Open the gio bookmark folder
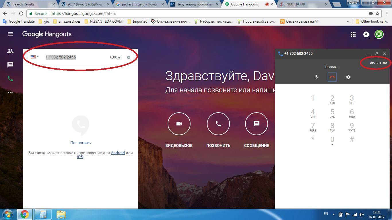 click(44, 21)
